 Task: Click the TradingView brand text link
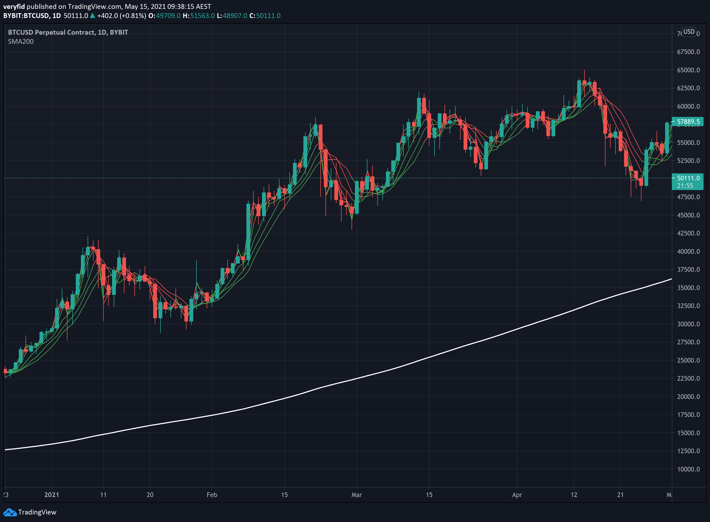click(37, 512)
